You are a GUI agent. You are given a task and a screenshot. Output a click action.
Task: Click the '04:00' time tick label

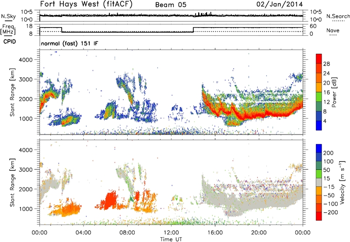click(x=83, y=233)
